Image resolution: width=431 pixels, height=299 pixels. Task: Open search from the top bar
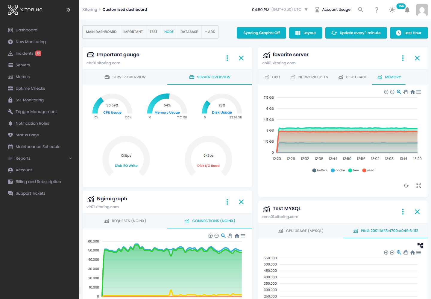click(x=361, y=10)
